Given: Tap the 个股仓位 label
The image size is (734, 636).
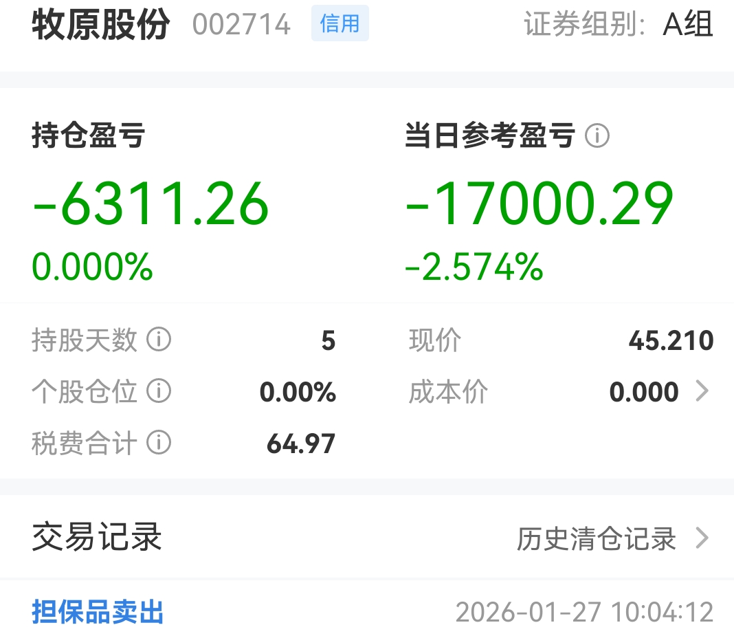Looking at the screenshot, I should [x=85, y=391].
